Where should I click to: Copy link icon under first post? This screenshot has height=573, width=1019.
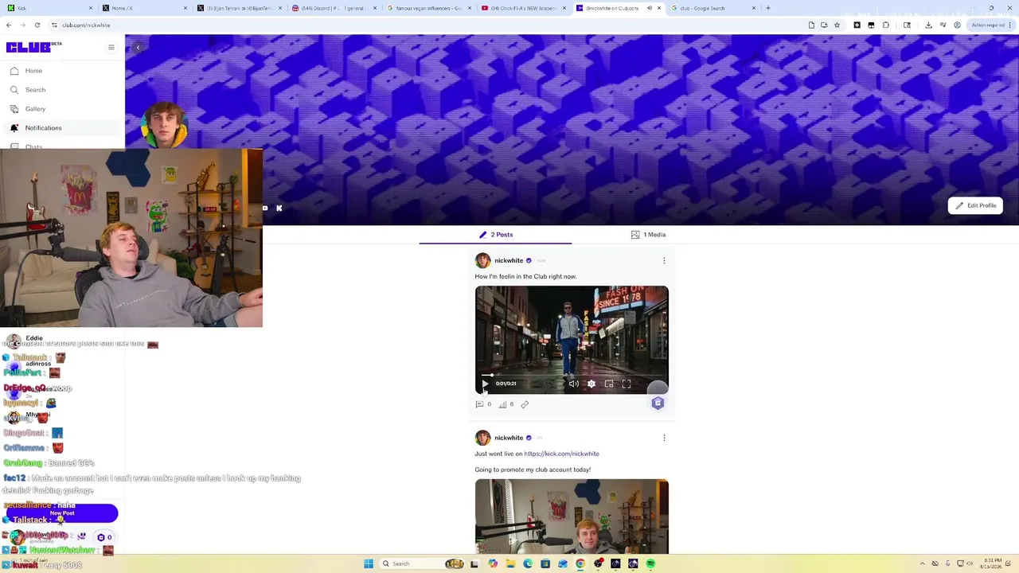coord(525,404)
